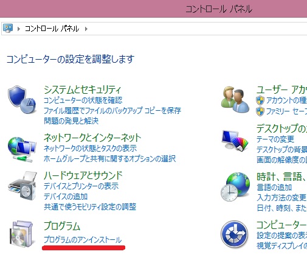307x271 pixels.
Task: Select the コントロール パネル breadcrumb item
Action: point(52,29)
